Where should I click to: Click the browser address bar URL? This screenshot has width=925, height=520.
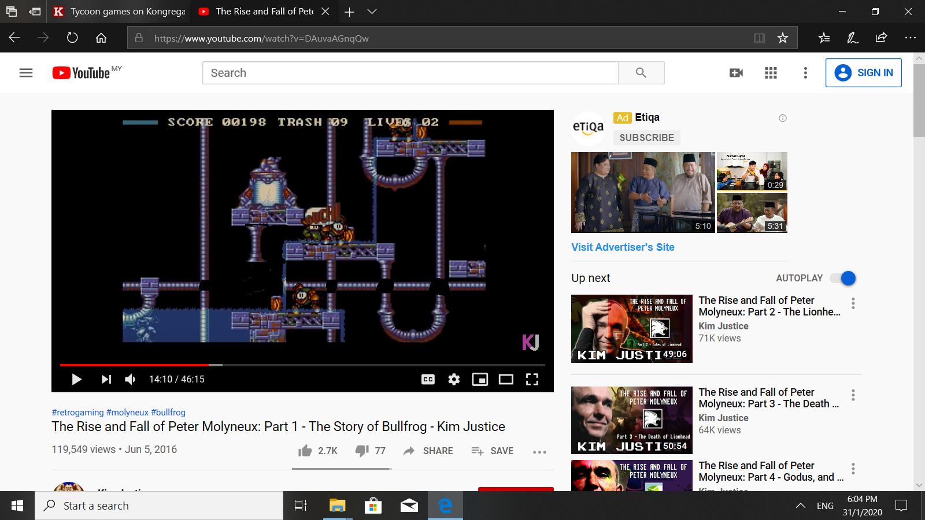261,38
